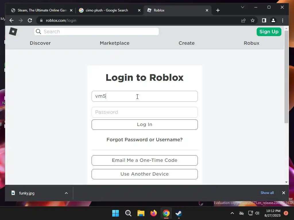The height and width of the screenshot is (220, 294).
Task: Open taskbar Search icon
Action: [128, 213]
